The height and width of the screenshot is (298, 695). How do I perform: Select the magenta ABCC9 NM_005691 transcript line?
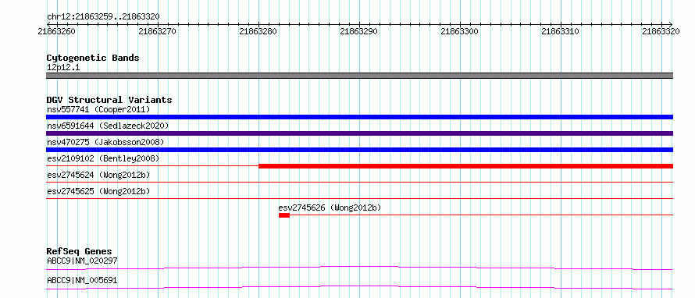click(x=359, y=287)
